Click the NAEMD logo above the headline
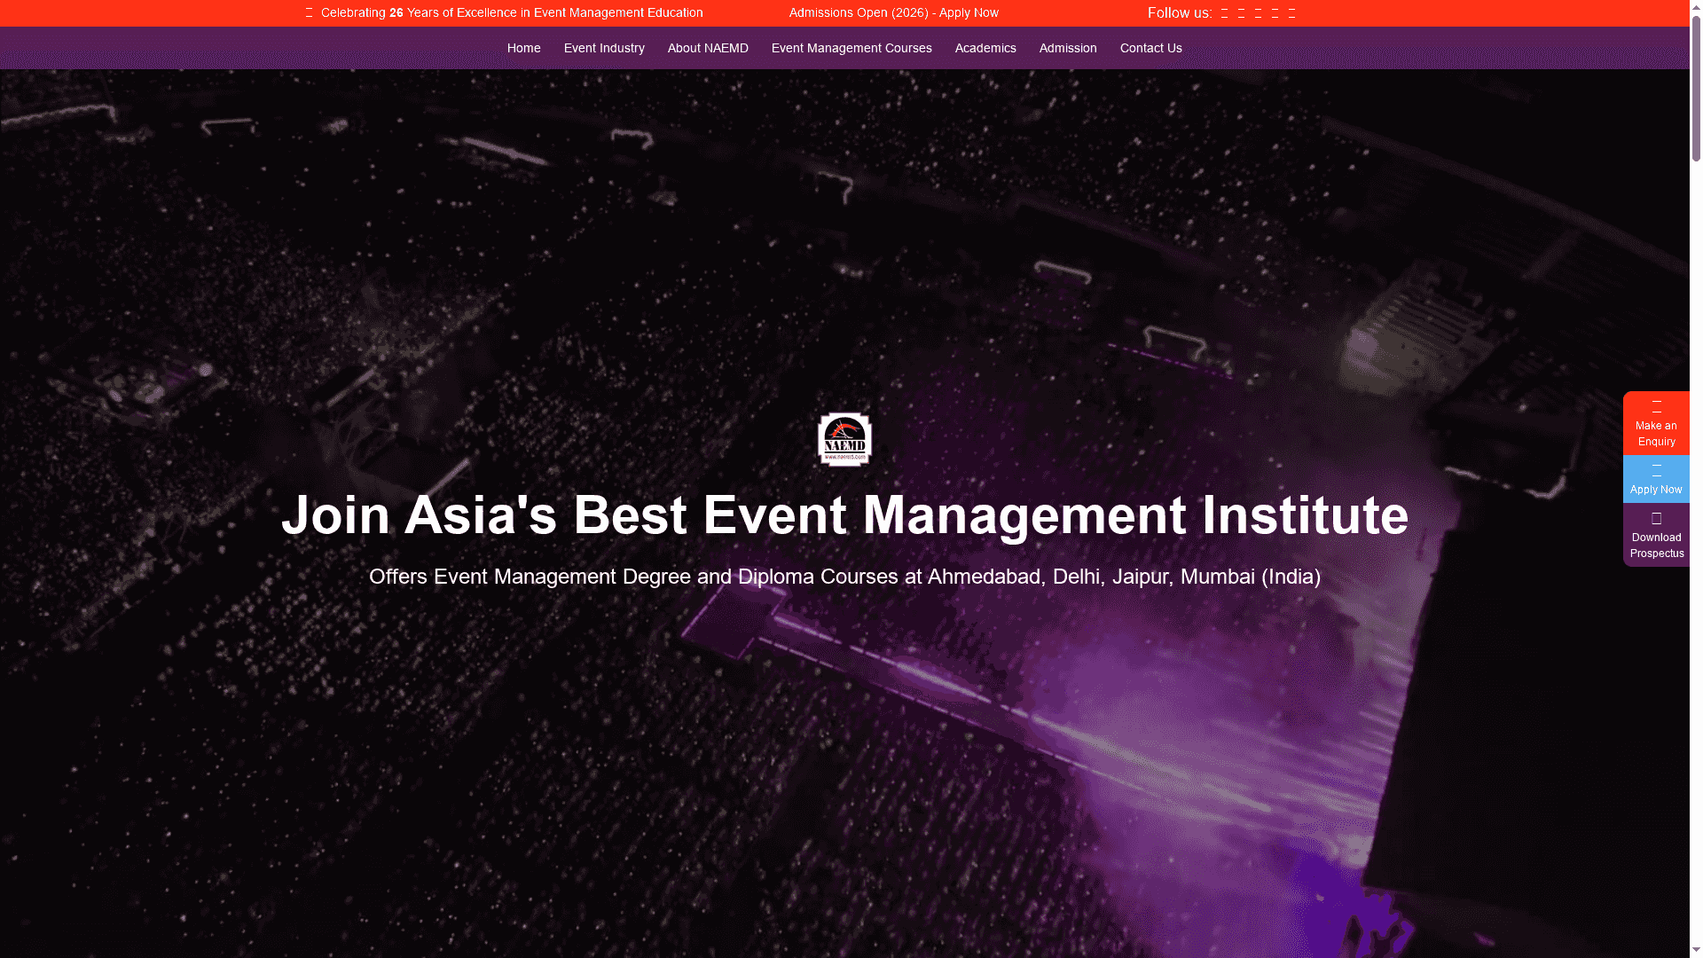The width and height of the screenshot is (1703, 958). point(844,439)
